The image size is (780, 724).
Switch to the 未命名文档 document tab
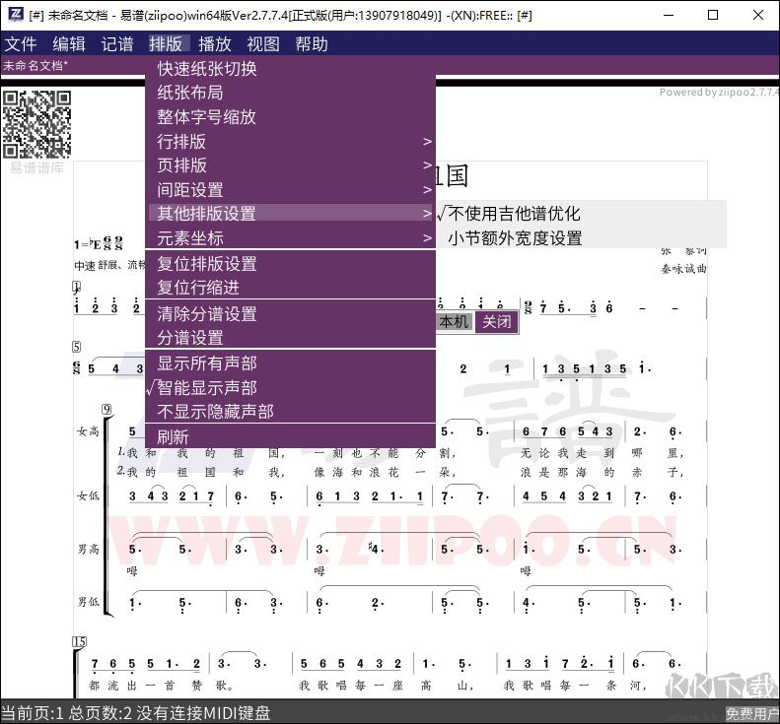(35, 65)
